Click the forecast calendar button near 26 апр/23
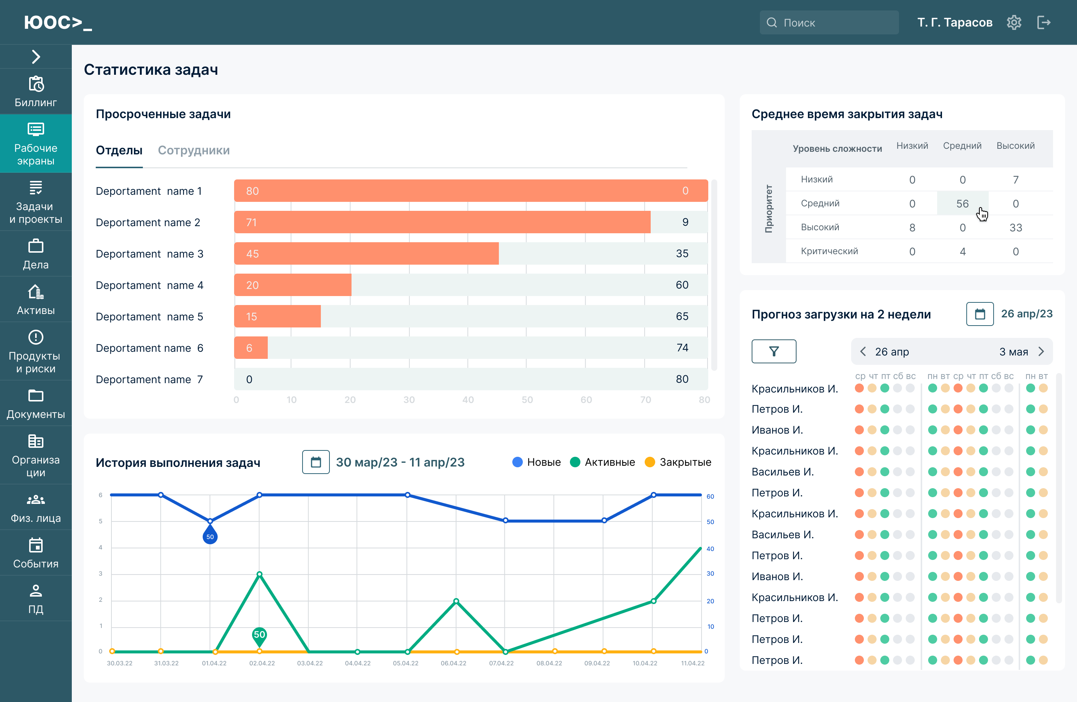The image size is (1077, 702). (980, 314)
